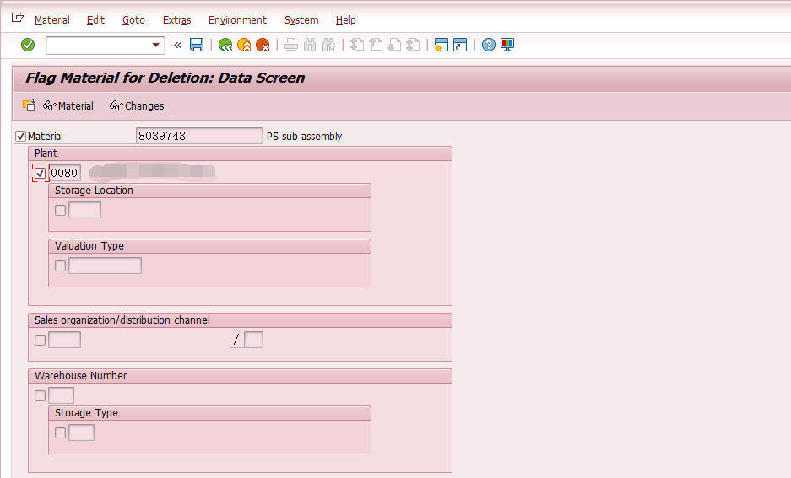The width and height of the screenshot is (791, 478).
Task: Click the Generate Shortcut icon
Action: (460, 45)
